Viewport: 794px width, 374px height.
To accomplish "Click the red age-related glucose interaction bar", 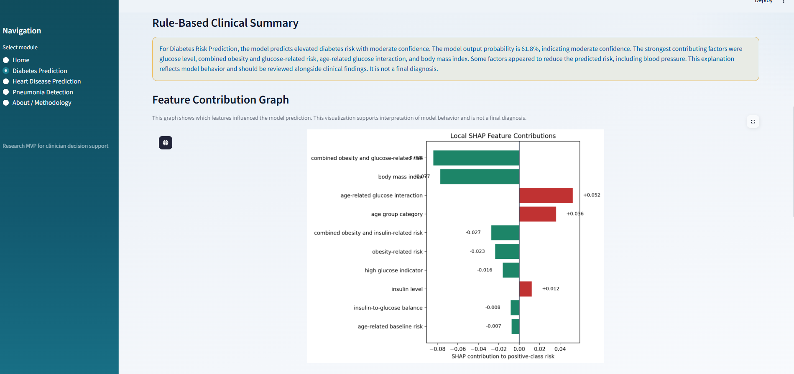I will [x=546, y=195].
